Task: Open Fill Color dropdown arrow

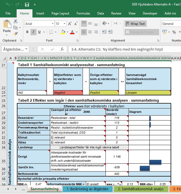Action: (67, 32)
